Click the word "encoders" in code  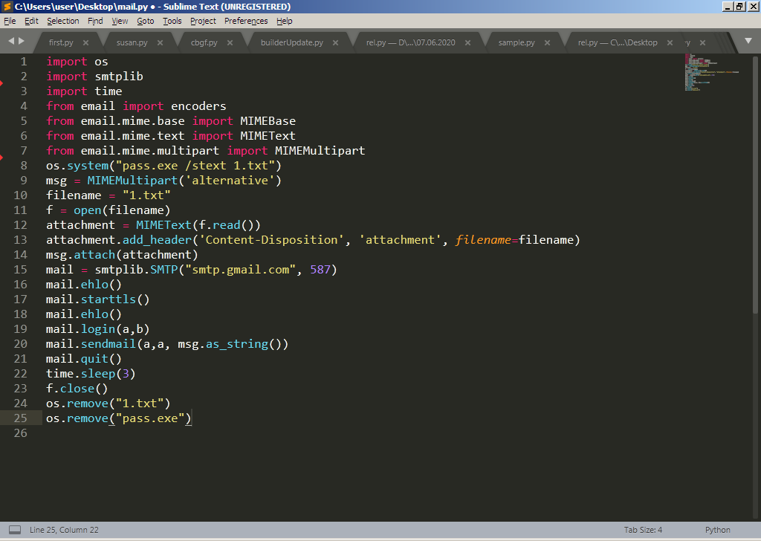tap(198, 106)
